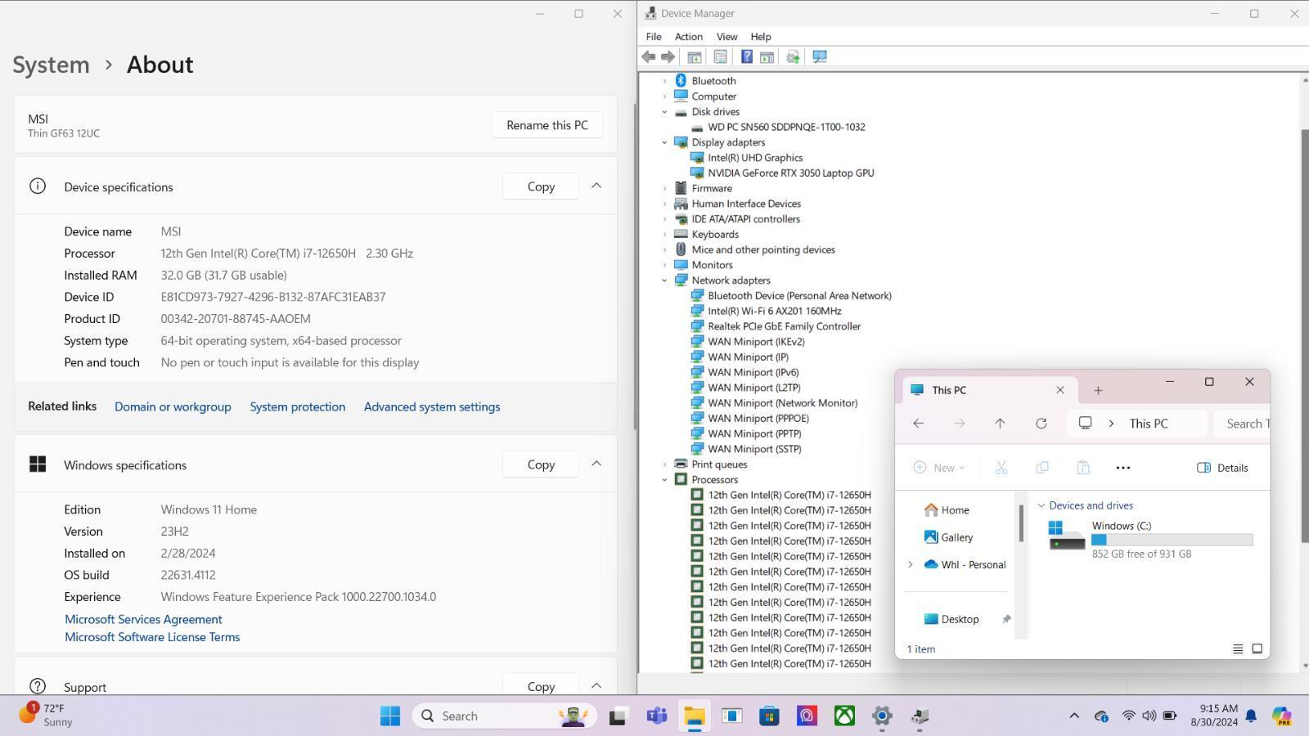Click the Up arrow in File Explorer

point(1000,424)
